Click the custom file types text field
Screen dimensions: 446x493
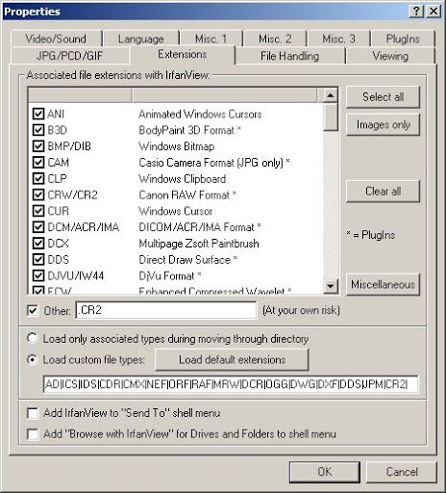(x=231, y=384)
